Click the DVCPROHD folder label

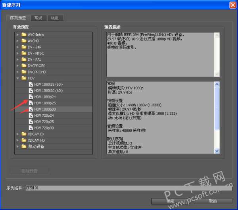[x=37, y=72]
